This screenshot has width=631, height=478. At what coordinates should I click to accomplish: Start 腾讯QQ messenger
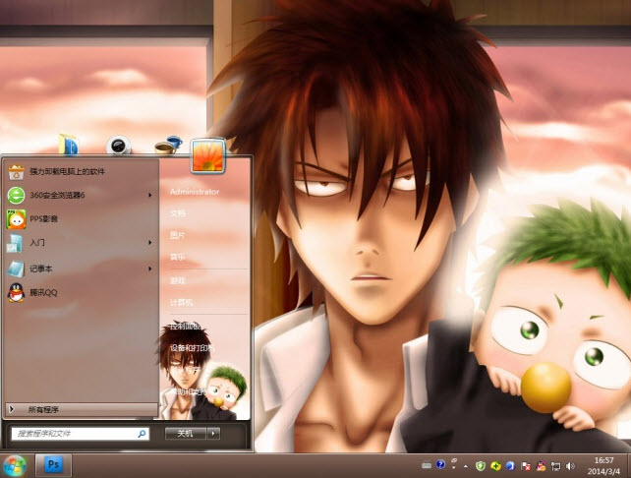(x=81, y=293)
